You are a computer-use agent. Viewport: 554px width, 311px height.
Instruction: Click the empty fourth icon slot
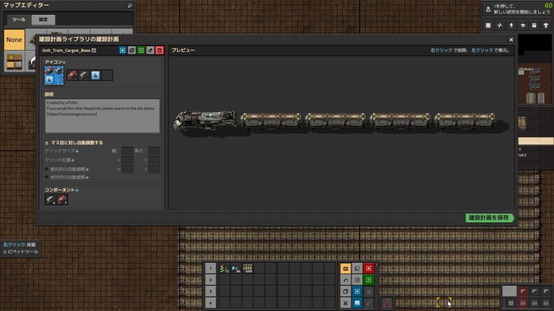(107, 75)
